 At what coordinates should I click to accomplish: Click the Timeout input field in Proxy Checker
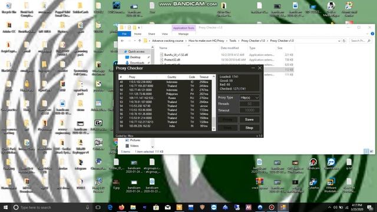(249, 110)
